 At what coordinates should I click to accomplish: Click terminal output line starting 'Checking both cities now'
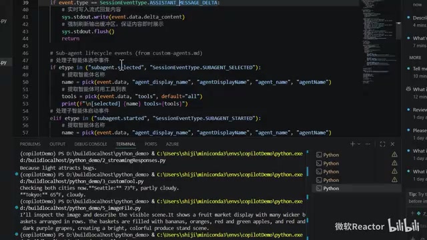coord(99,188)
